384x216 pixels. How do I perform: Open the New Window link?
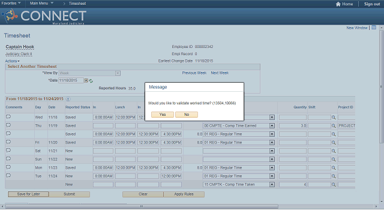click(357, 28)
